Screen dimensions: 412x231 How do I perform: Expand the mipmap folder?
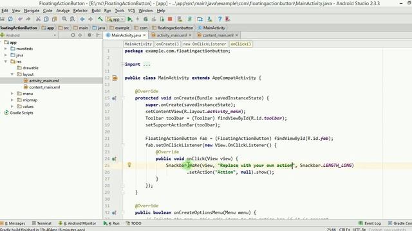(x=12, y=100)
